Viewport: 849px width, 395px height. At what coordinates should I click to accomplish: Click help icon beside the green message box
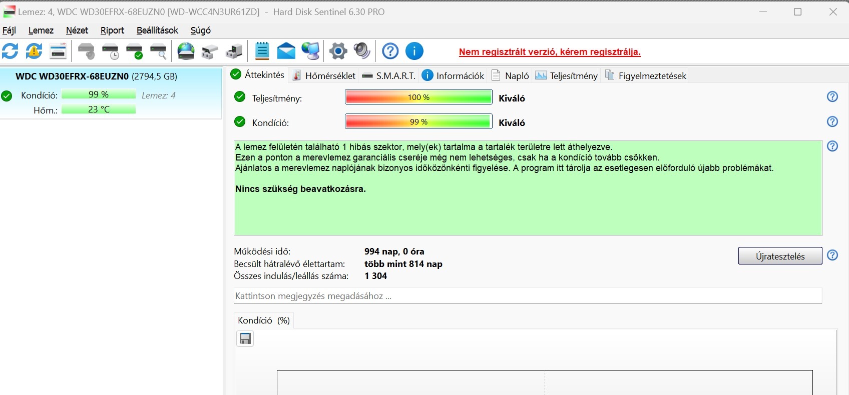(x=832, y=146)
